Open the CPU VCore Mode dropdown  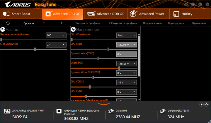pos(126,35)
